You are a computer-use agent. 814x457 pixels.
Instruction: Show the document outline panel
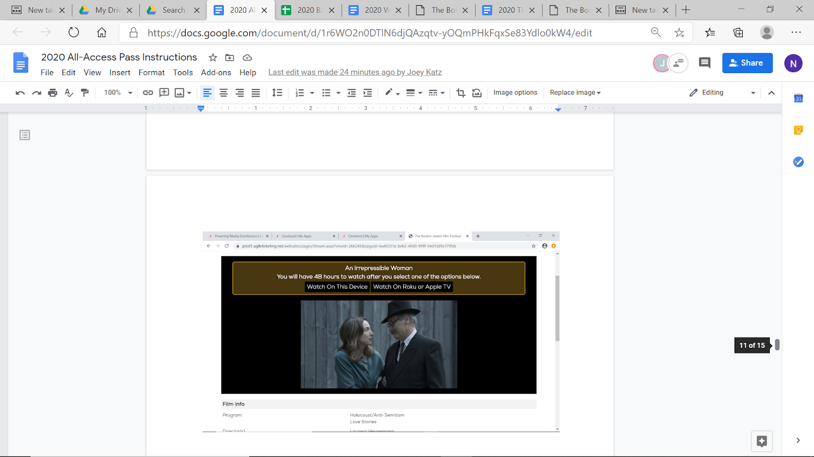[x=24, y=135]
